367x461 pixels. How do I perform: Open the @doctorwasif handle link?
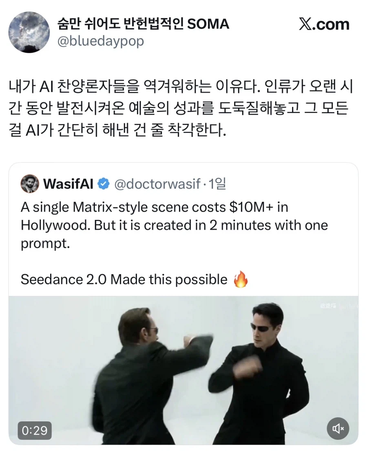158,184
